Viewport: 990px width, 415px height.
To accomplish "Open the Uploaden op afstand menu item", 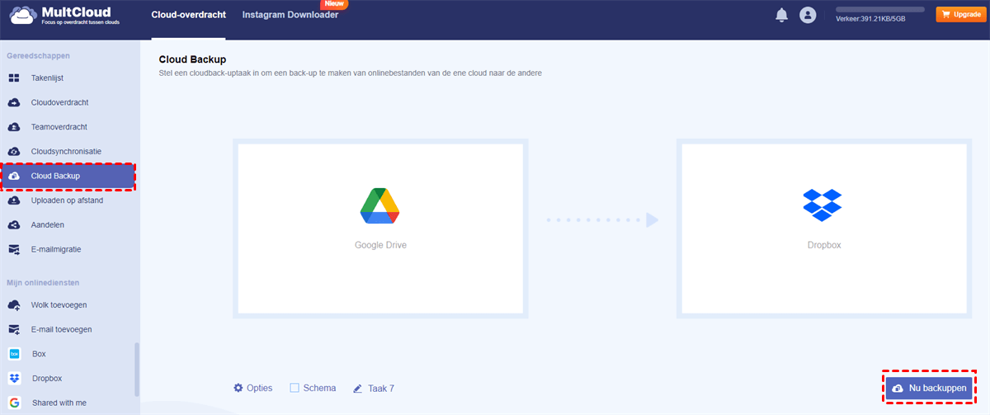I will tap(68, 200).
